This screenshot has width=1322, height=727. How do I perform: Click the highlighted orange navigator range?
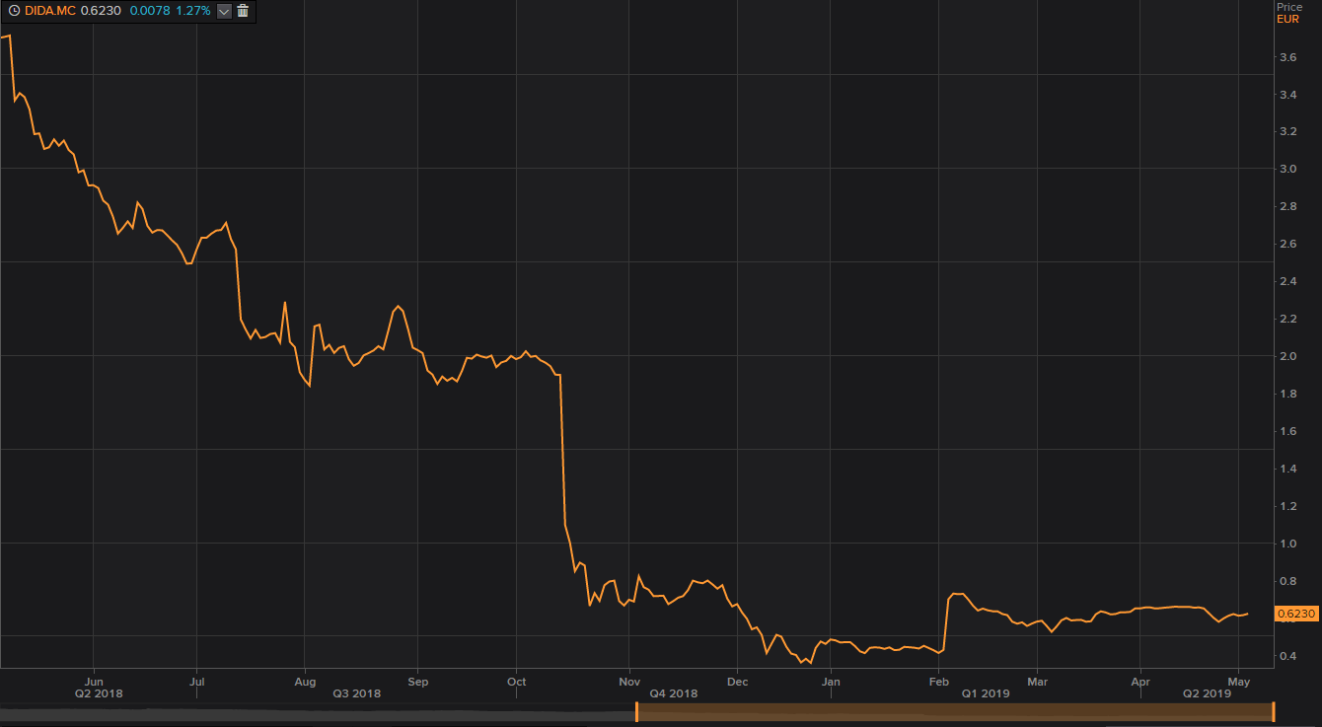point(955,711)
